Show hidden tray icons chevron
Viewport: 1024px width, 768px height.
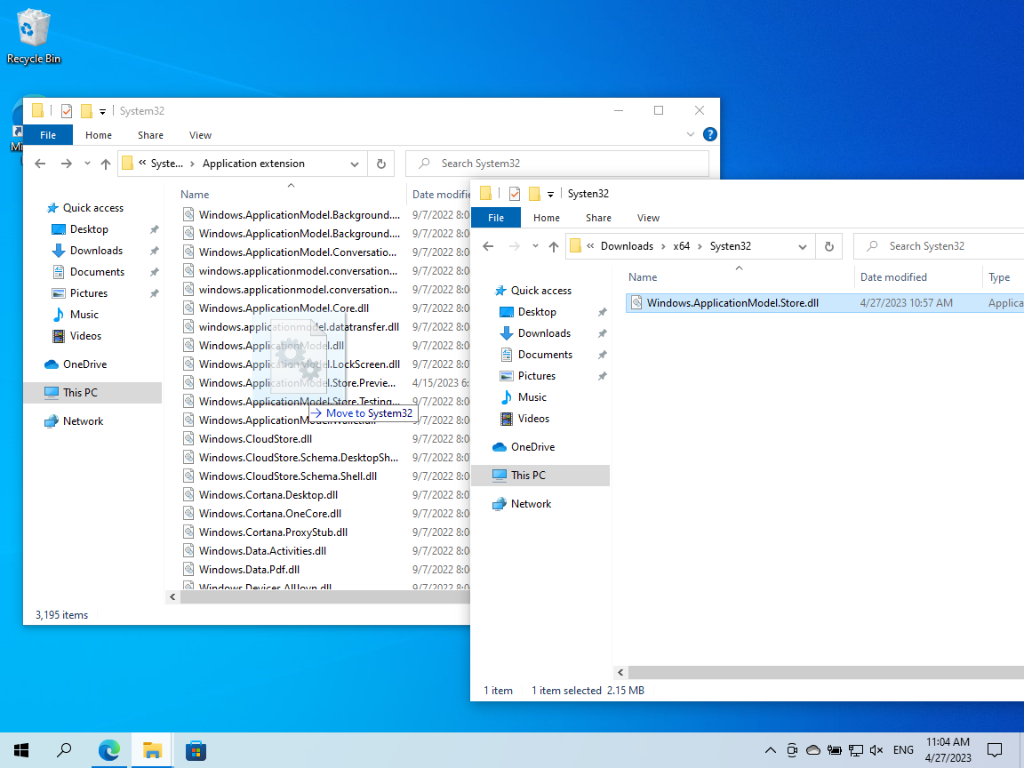click(x=771, y=750)
